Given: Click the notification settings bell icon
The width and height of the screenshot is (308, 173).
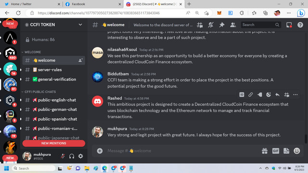Looking at the screenshot, I should pos(211,25).
